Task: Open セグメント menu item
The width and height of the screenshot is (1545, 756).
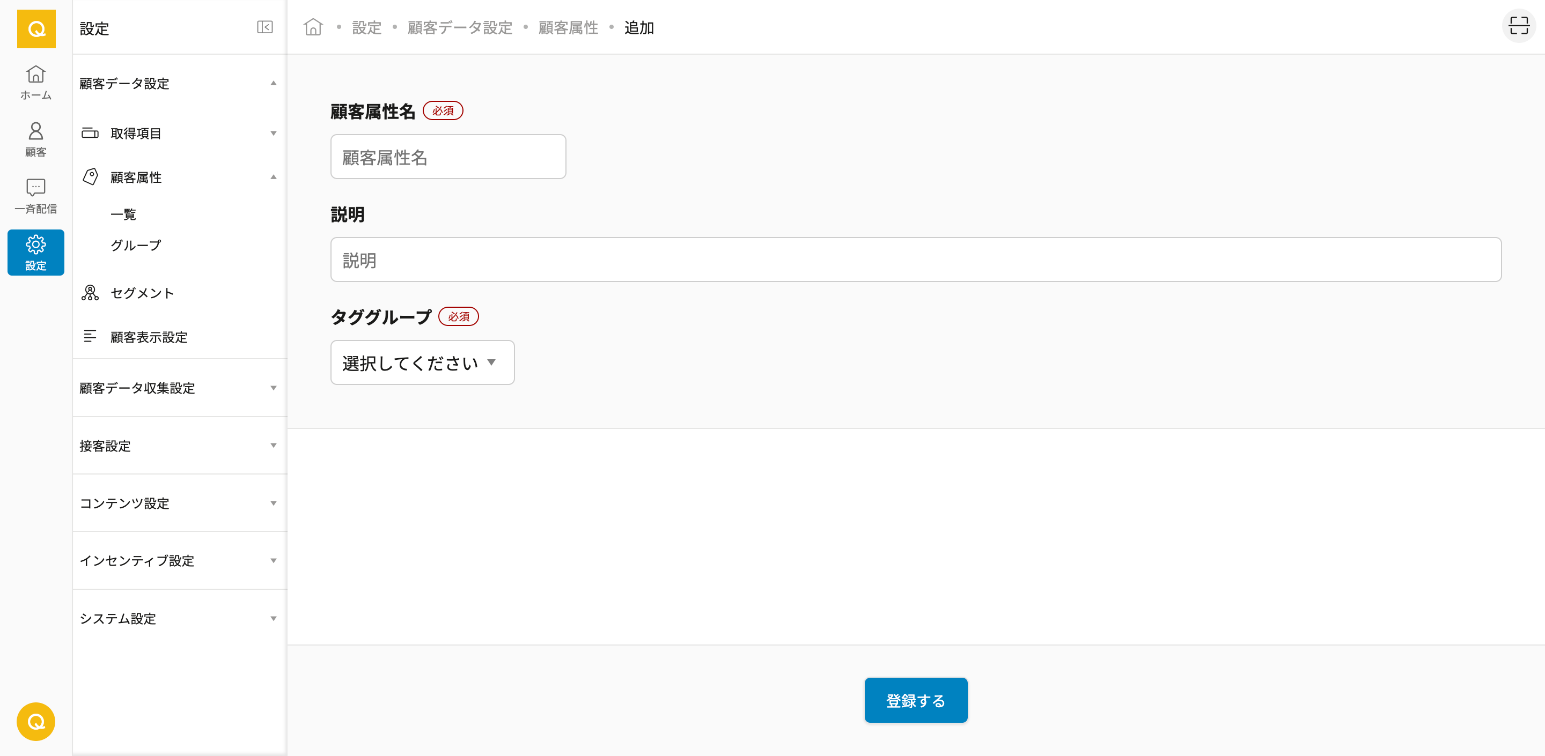Action: click(x=142, y=293)
